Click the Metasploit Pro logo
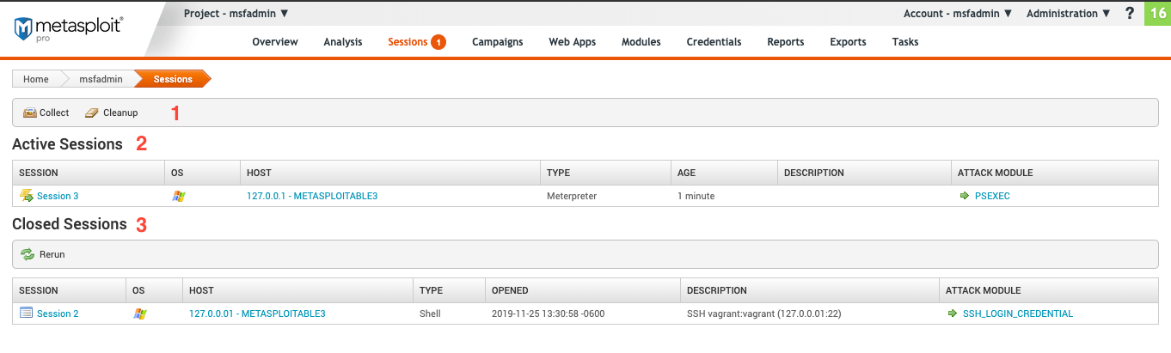 (69, 28)
